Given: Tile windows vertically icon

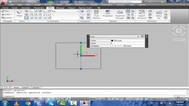Looking at the screenshot, I should (150, 14).
